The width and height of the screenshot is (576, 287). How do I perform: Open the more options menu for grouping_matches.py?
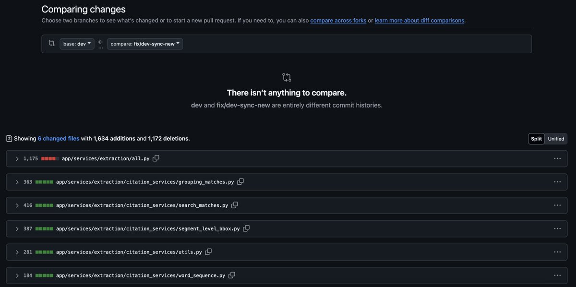(557, 182)
